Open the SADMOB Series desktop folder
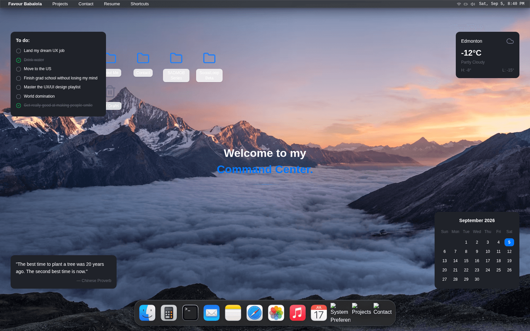 [x=176, y=67]
